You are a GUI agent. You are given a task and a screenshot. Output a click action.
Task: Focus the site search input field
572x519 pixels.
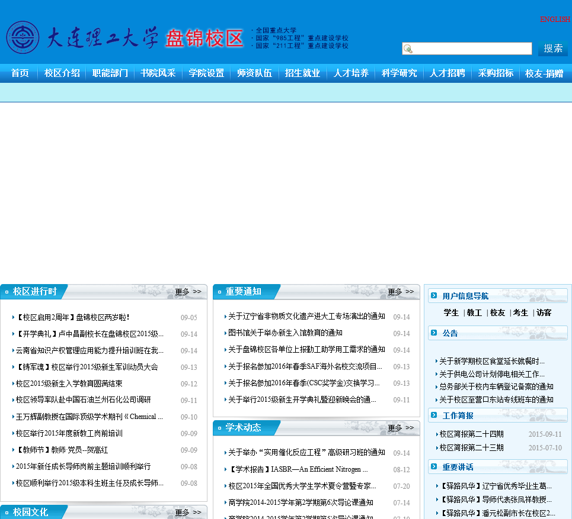point(467,49)
